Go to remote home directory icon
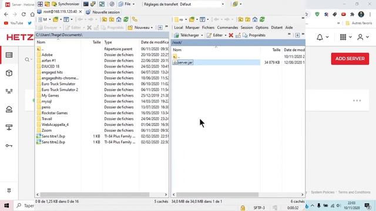 click(x=255, y=19)
